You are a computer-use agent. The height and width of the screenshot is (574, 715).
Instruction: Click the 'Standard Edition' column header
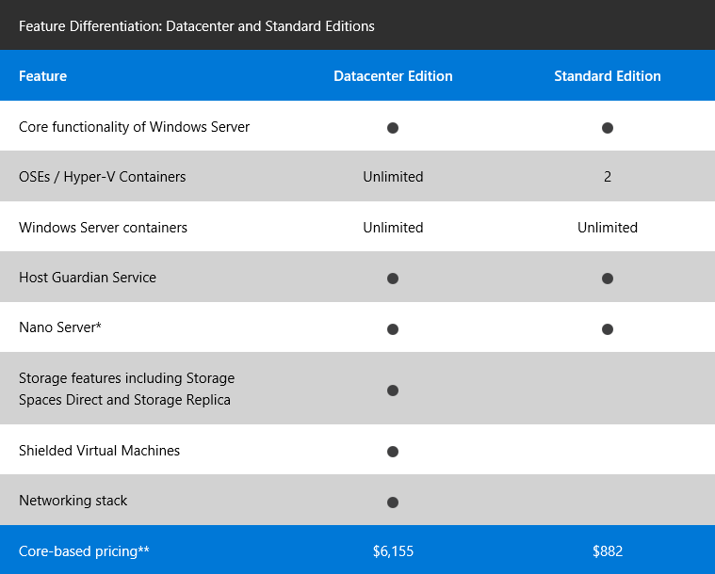click(x=608, y=76)
